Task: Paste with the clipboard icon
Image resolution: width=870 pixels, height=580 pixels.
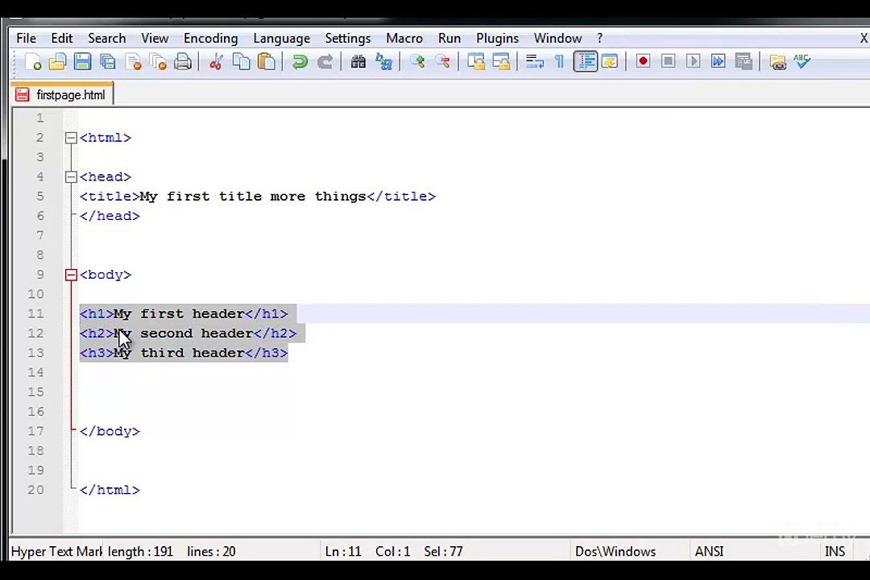Action: [x=267, y=61]
